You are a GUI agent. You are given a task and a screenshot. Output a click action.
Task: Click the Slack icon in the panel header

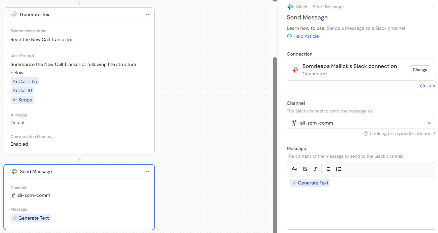point(290,6)
